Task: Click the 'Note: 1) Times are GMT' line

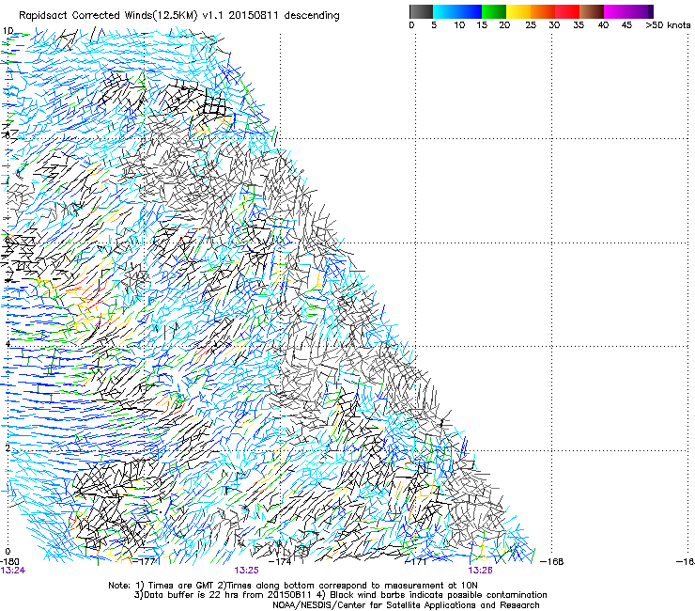Action: (x=293, y=586)
